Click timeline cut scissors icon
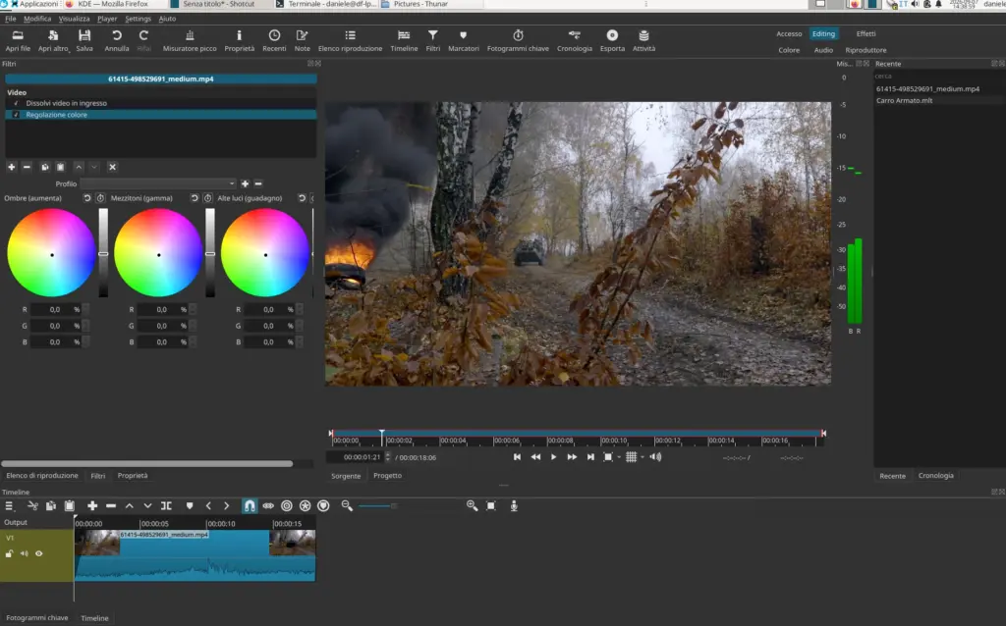 pyautogui.click(x=32, y=505)
